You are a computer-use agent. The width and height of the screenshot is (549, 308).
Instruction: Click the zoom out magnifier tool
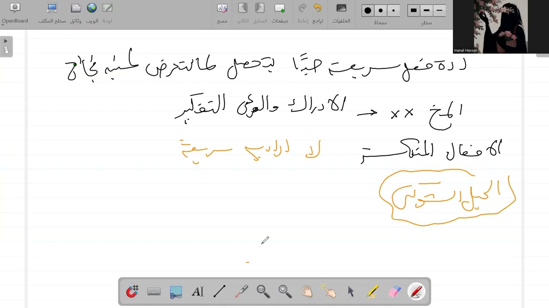pos(263,292)
